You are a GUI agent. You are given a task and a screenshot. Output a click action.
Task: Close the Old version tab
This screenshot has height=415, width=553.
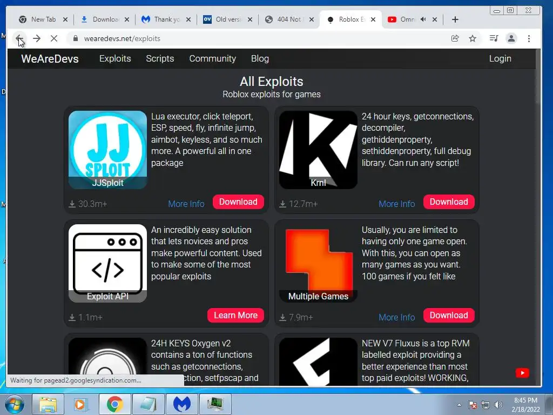point(249,19)
